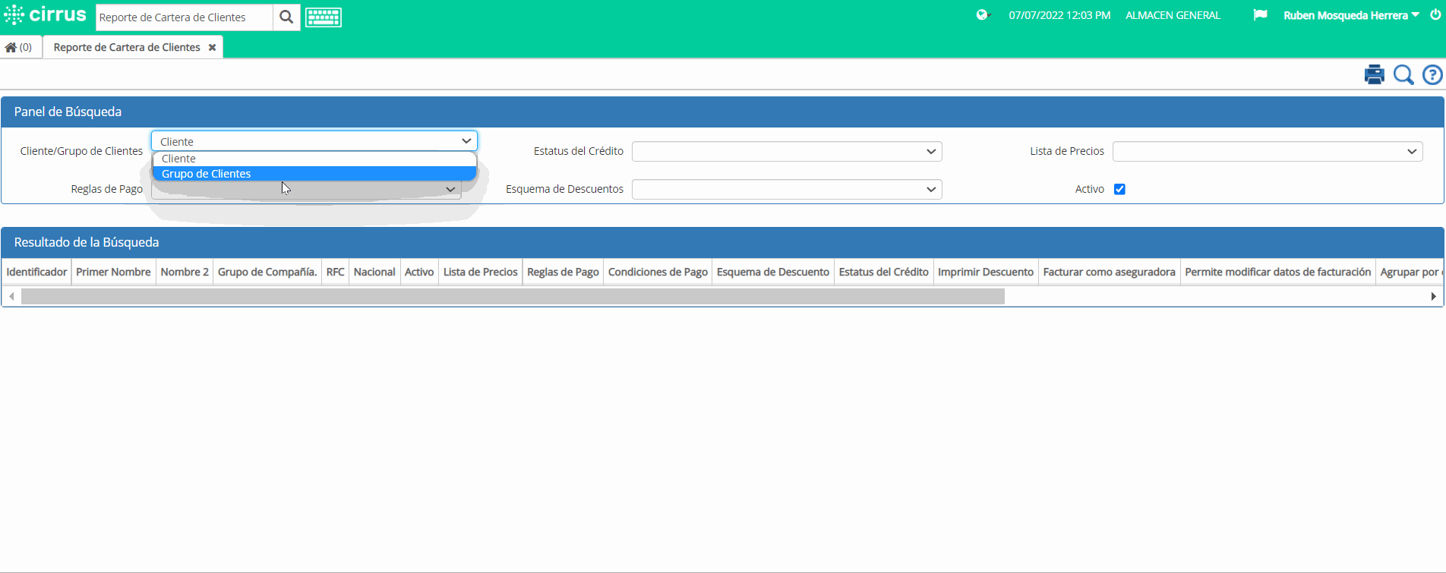Click the printer icon in the toolbar
This screenshot has height=573, width=1446.
1374,74
